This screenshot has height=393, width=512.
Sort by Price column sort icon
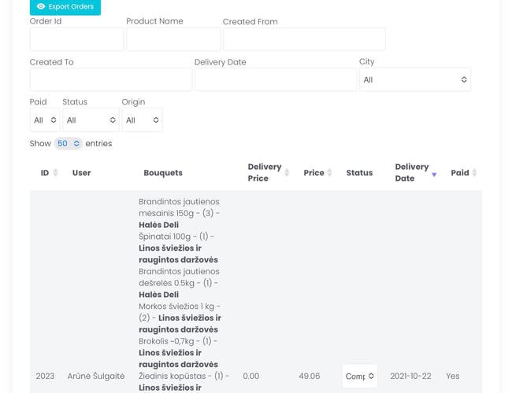pos(330,173)
